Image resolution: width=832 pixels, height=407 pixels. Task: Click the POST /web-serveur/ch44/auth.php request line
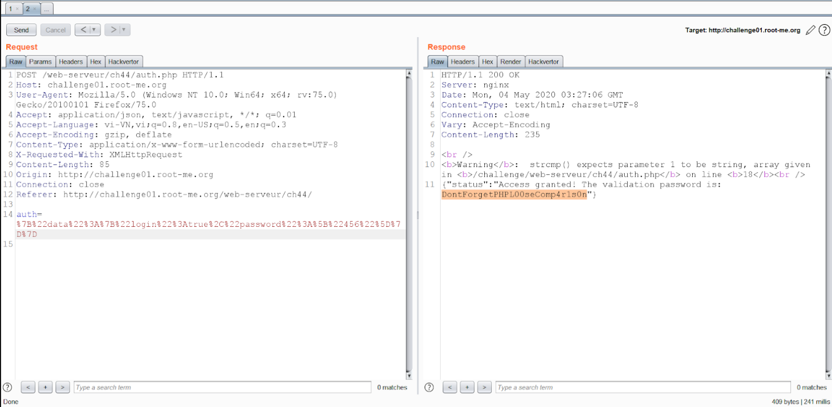click(x=120, y=75)
